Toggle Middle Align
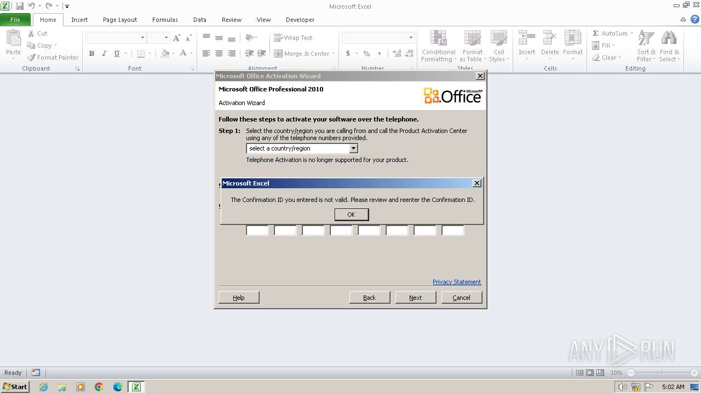 [x=219, y=38]
